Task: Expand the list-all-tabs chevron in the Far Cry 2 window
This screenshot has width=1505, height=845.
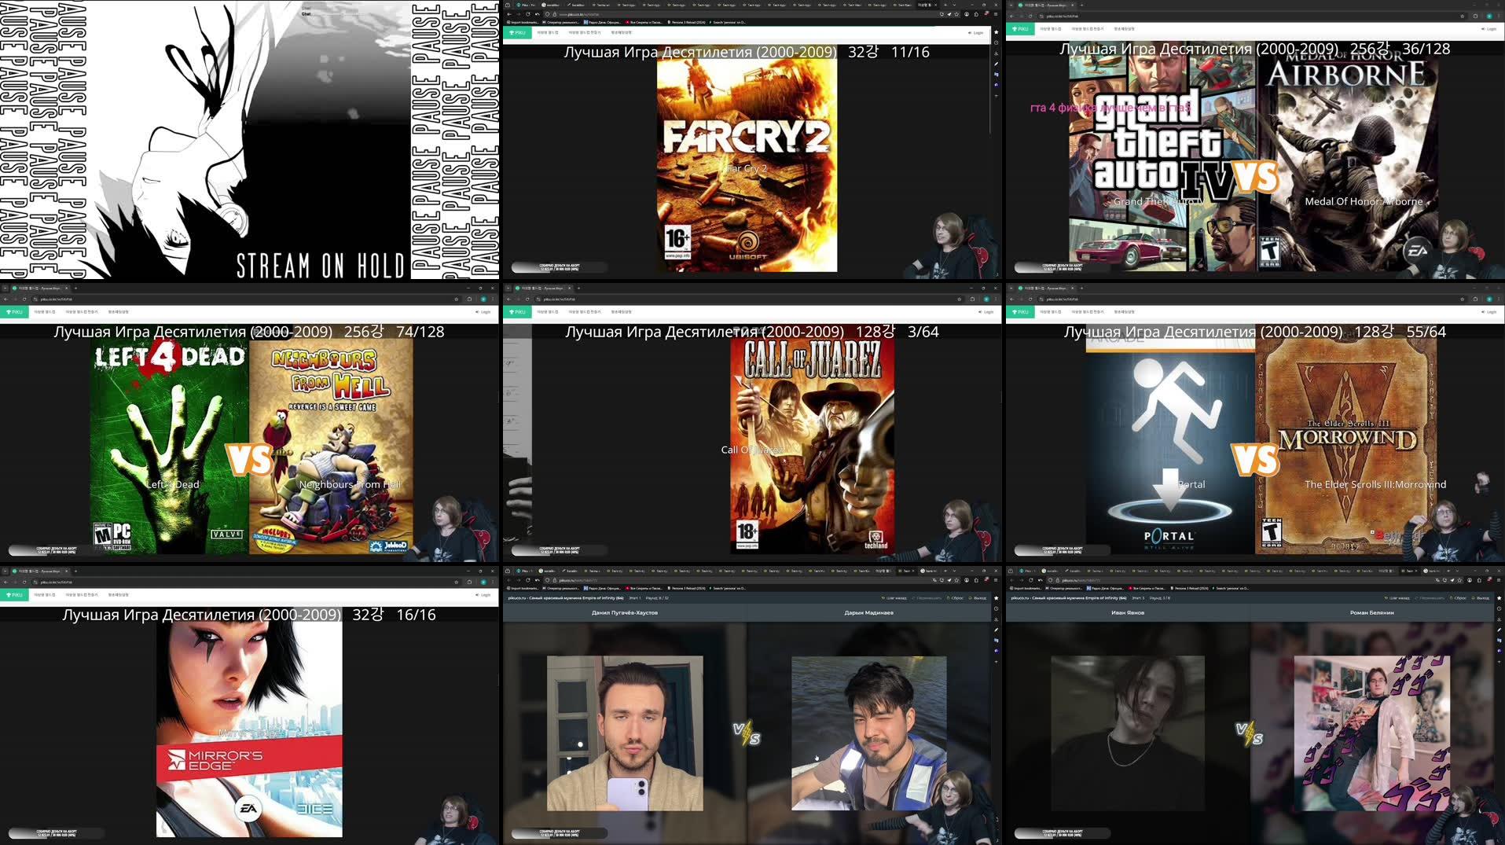Action: click(x=954, y=5)
